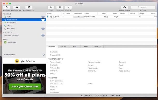Viewport: 158px width, 100px height.
Task: Select Attivi sidebar filter
Action: point(24,26)
